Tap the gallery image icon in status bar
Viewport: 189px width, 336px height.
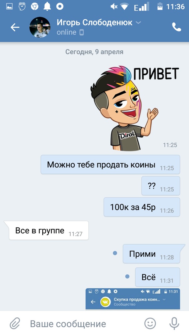click(x=9, y=7)
